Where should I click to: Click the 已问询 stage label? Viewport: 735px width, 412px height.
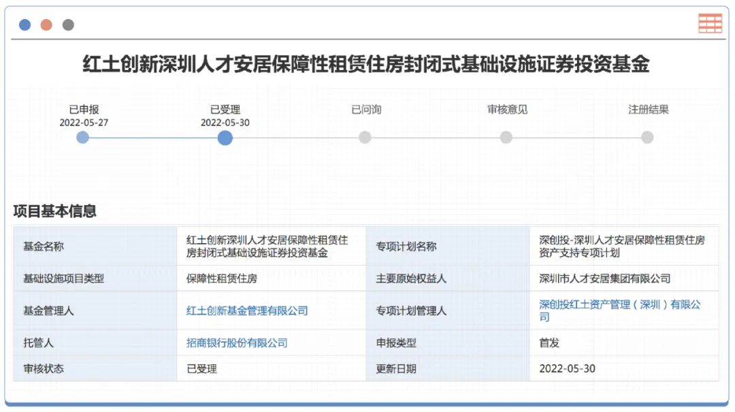pos(366,110)
